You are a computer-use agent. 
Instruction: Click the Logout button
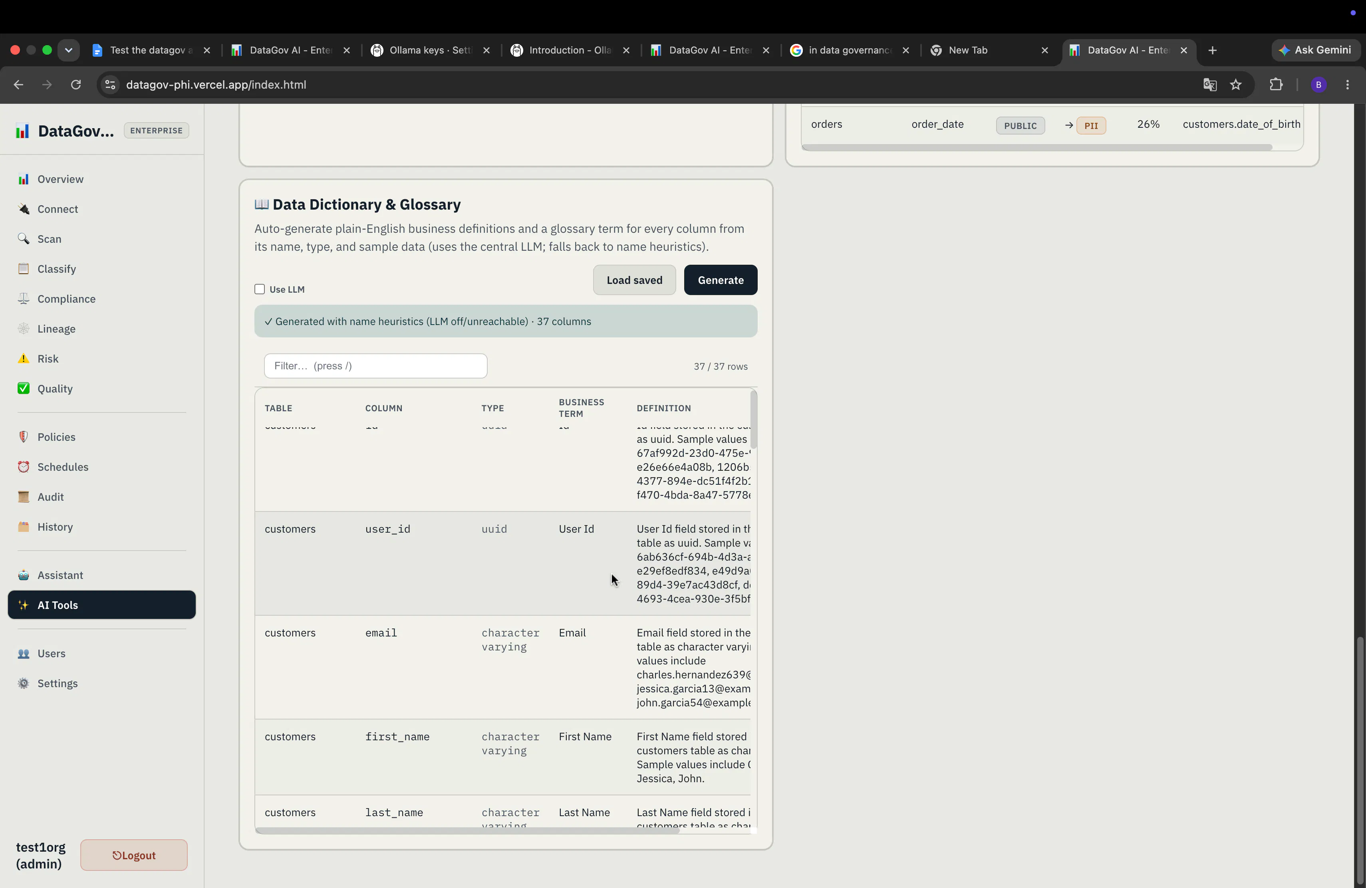(x=134, y=855)
